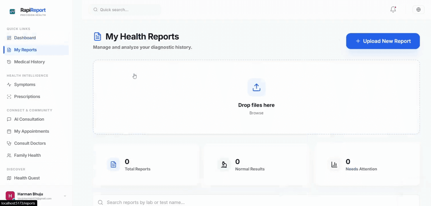Image resolution: width=431 pixels, height=206 pixels.
Task: Click the Normal Results microscope icon
Action: [224, 165]
